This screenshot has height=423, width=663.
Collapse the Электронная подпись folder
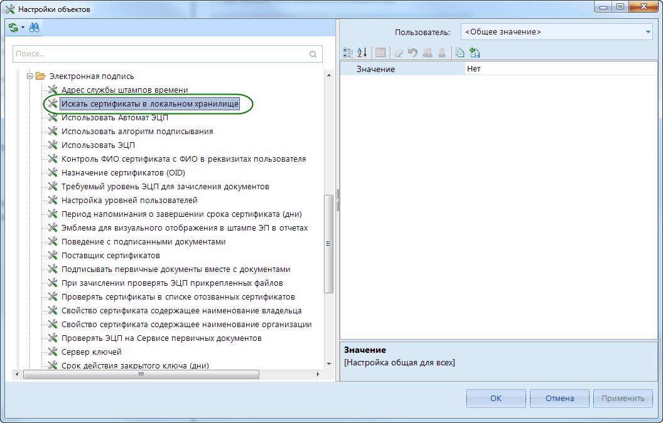point(30,76)
